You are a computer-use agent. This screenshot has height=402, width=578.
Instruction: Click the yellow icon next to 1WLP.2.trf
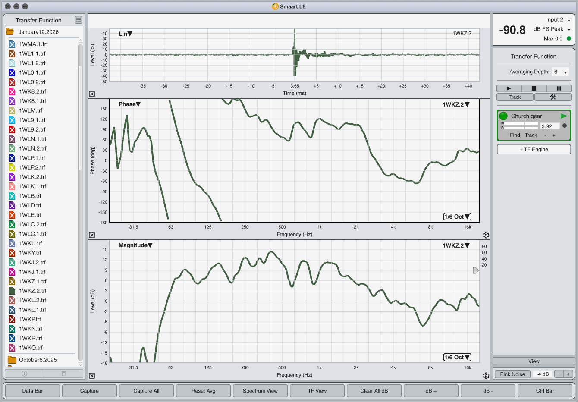pyautogui.click(x=12, y=167)
